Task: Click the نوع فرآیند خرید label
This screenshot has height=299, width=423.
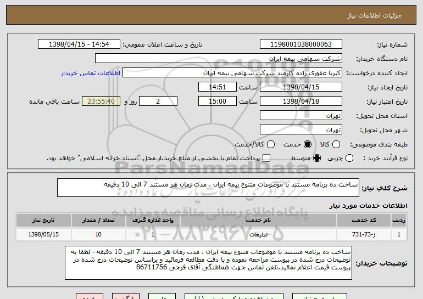Action: [x=385, y=159]
